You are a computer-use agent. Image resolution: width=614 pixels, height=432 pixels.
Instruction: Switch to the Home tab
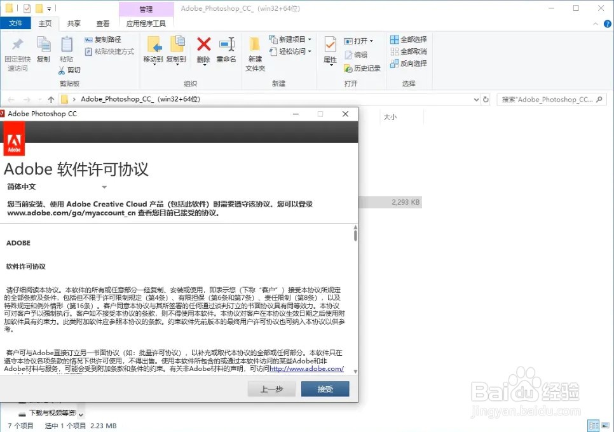tap(45, 24)
